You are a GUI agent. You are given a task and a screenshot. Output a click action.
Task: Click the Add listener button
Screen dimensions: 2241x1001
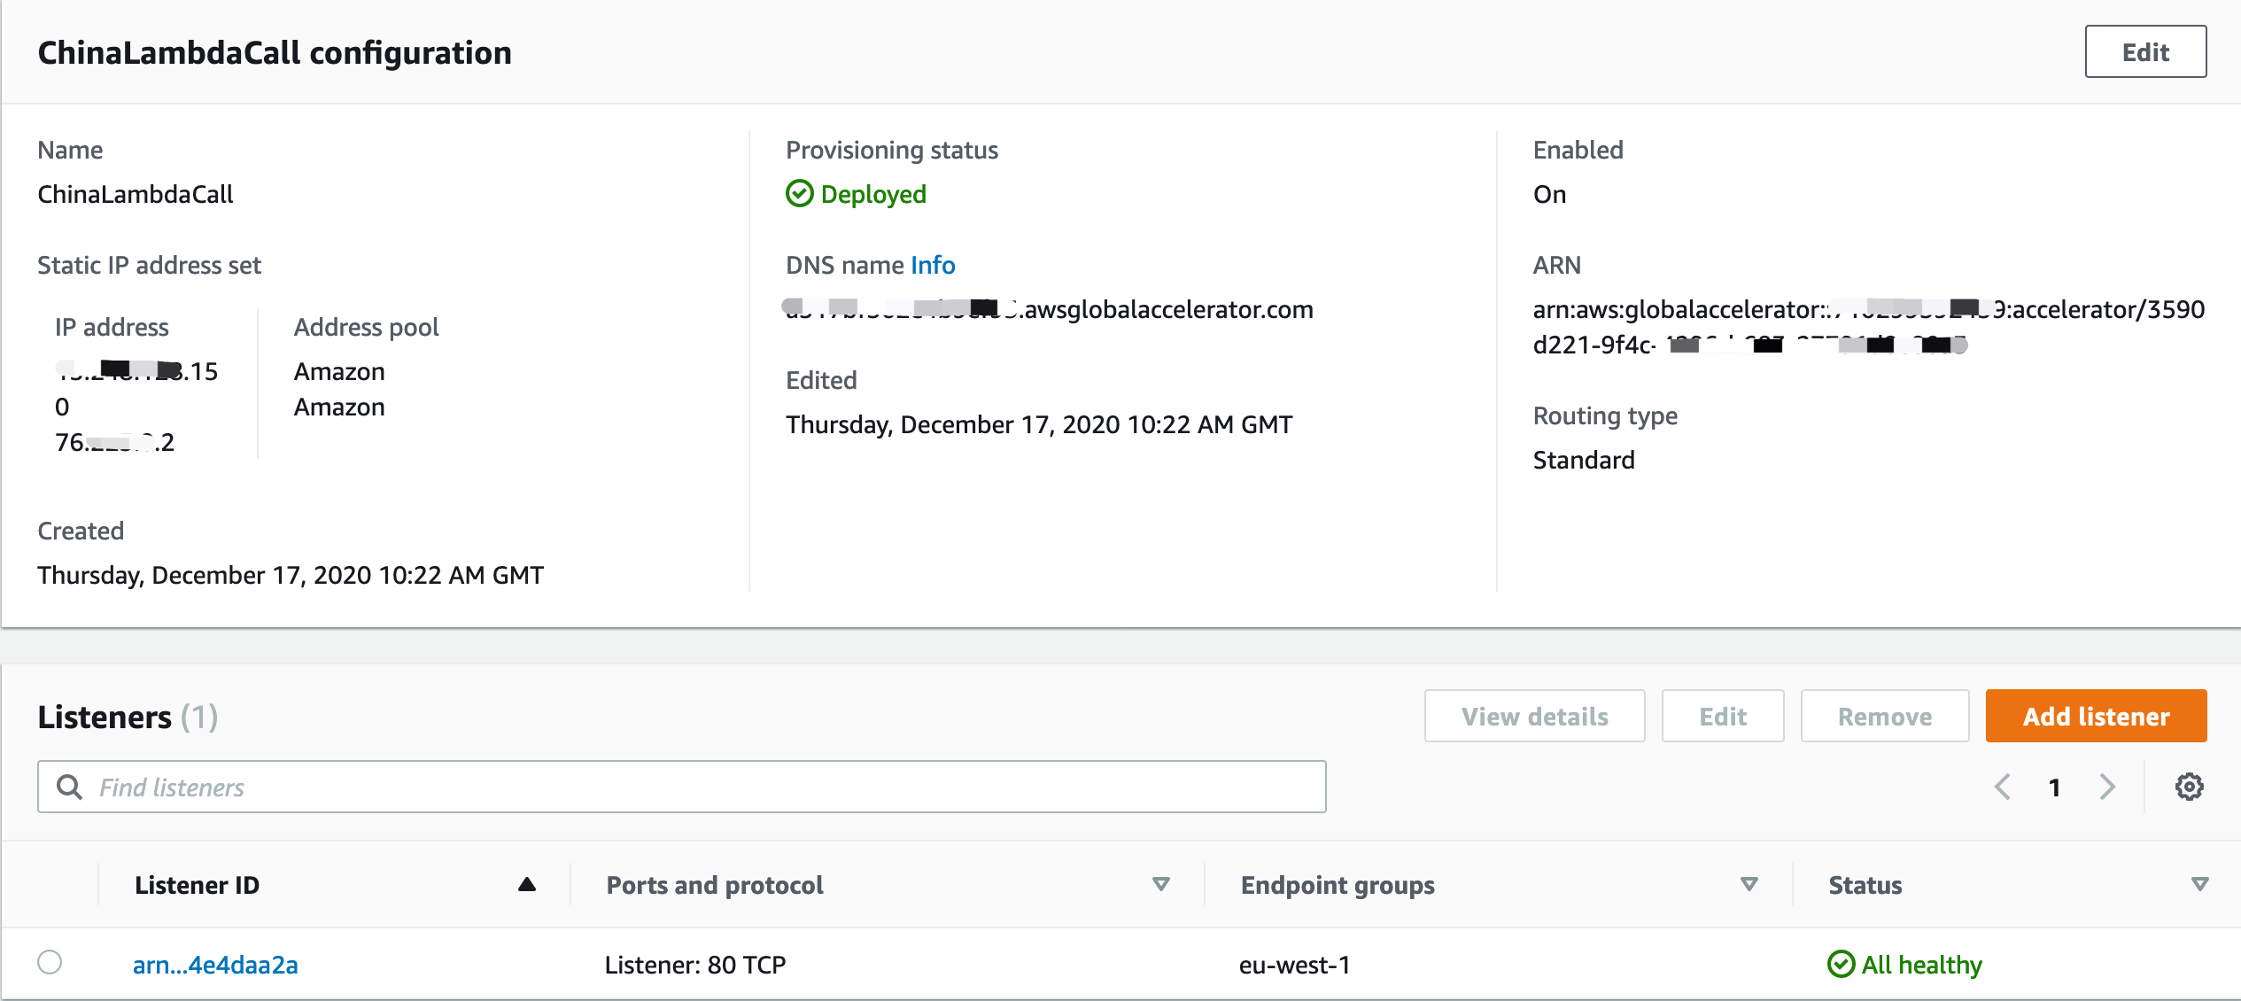tap(2096, 716)
